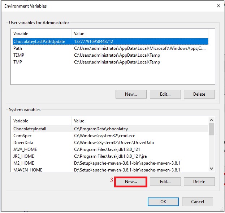
Task: Click Edit under System variables
Action: [x=165, y=182]
